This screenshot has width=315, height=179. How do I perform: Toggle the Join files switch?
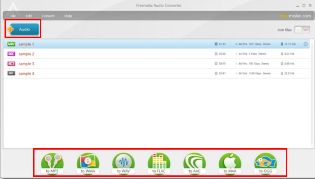302,30
